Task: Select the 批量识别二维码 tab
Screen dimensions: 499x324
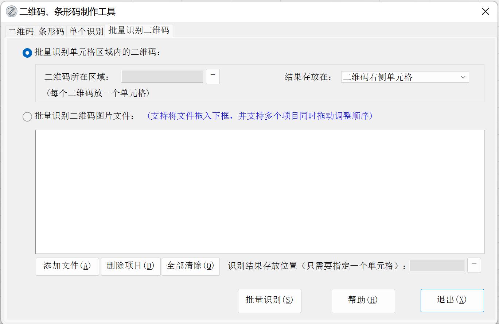Action: point(139,30)
